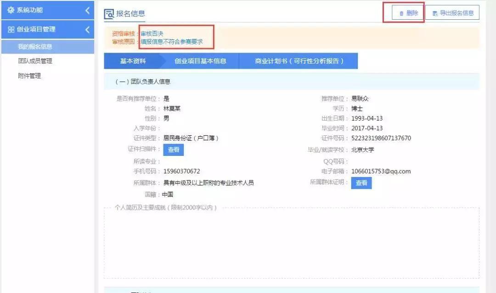This screenshot has height=293, width=496.
Task: Click 查看 next to 证件扫描件
Action: tap(173, 149)
